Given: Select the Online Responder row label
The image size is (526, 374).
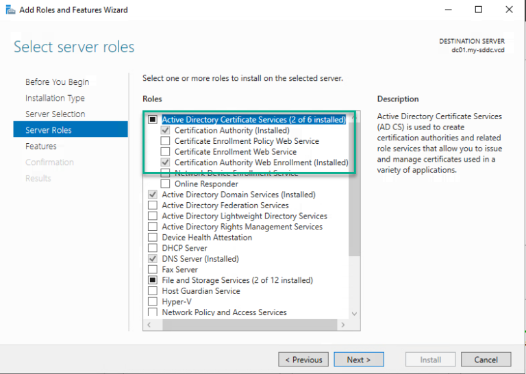Looking at the screenshot, I should click(x=206, y=184).
